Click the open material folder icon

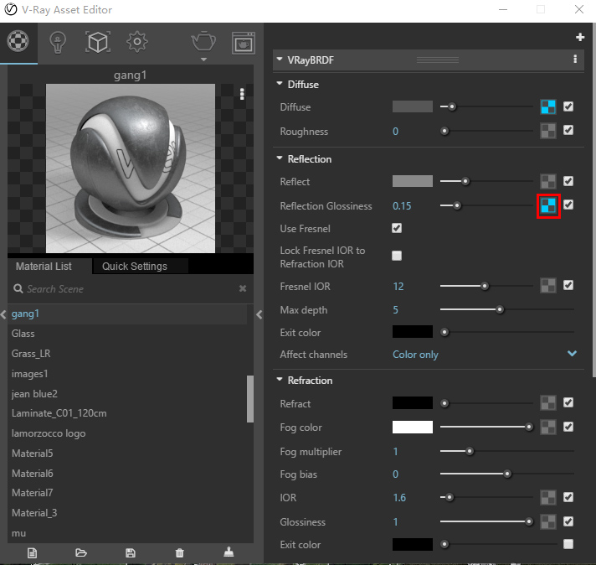[x=81, y=552]
